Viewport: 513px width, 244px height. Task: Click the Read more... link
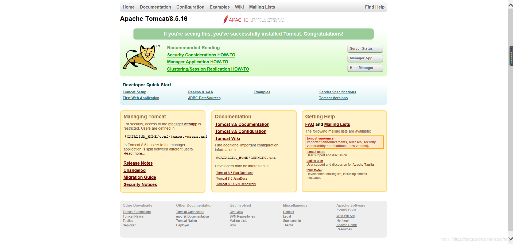tap(134, 154)
